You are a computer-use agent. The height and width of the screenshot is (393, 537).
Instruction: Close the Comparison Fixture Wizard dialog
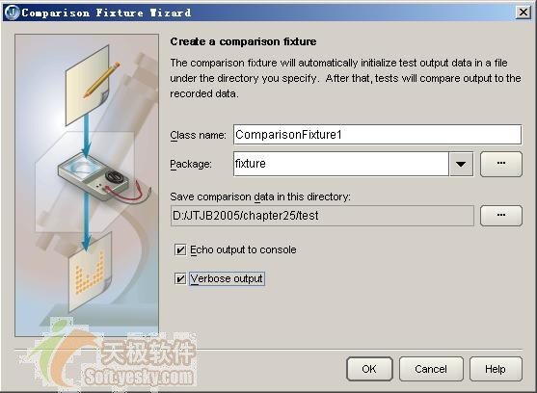523,13
